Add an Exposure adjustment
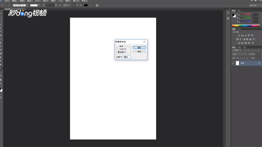This screenshot has width=262, height=147. coord(249,35)
